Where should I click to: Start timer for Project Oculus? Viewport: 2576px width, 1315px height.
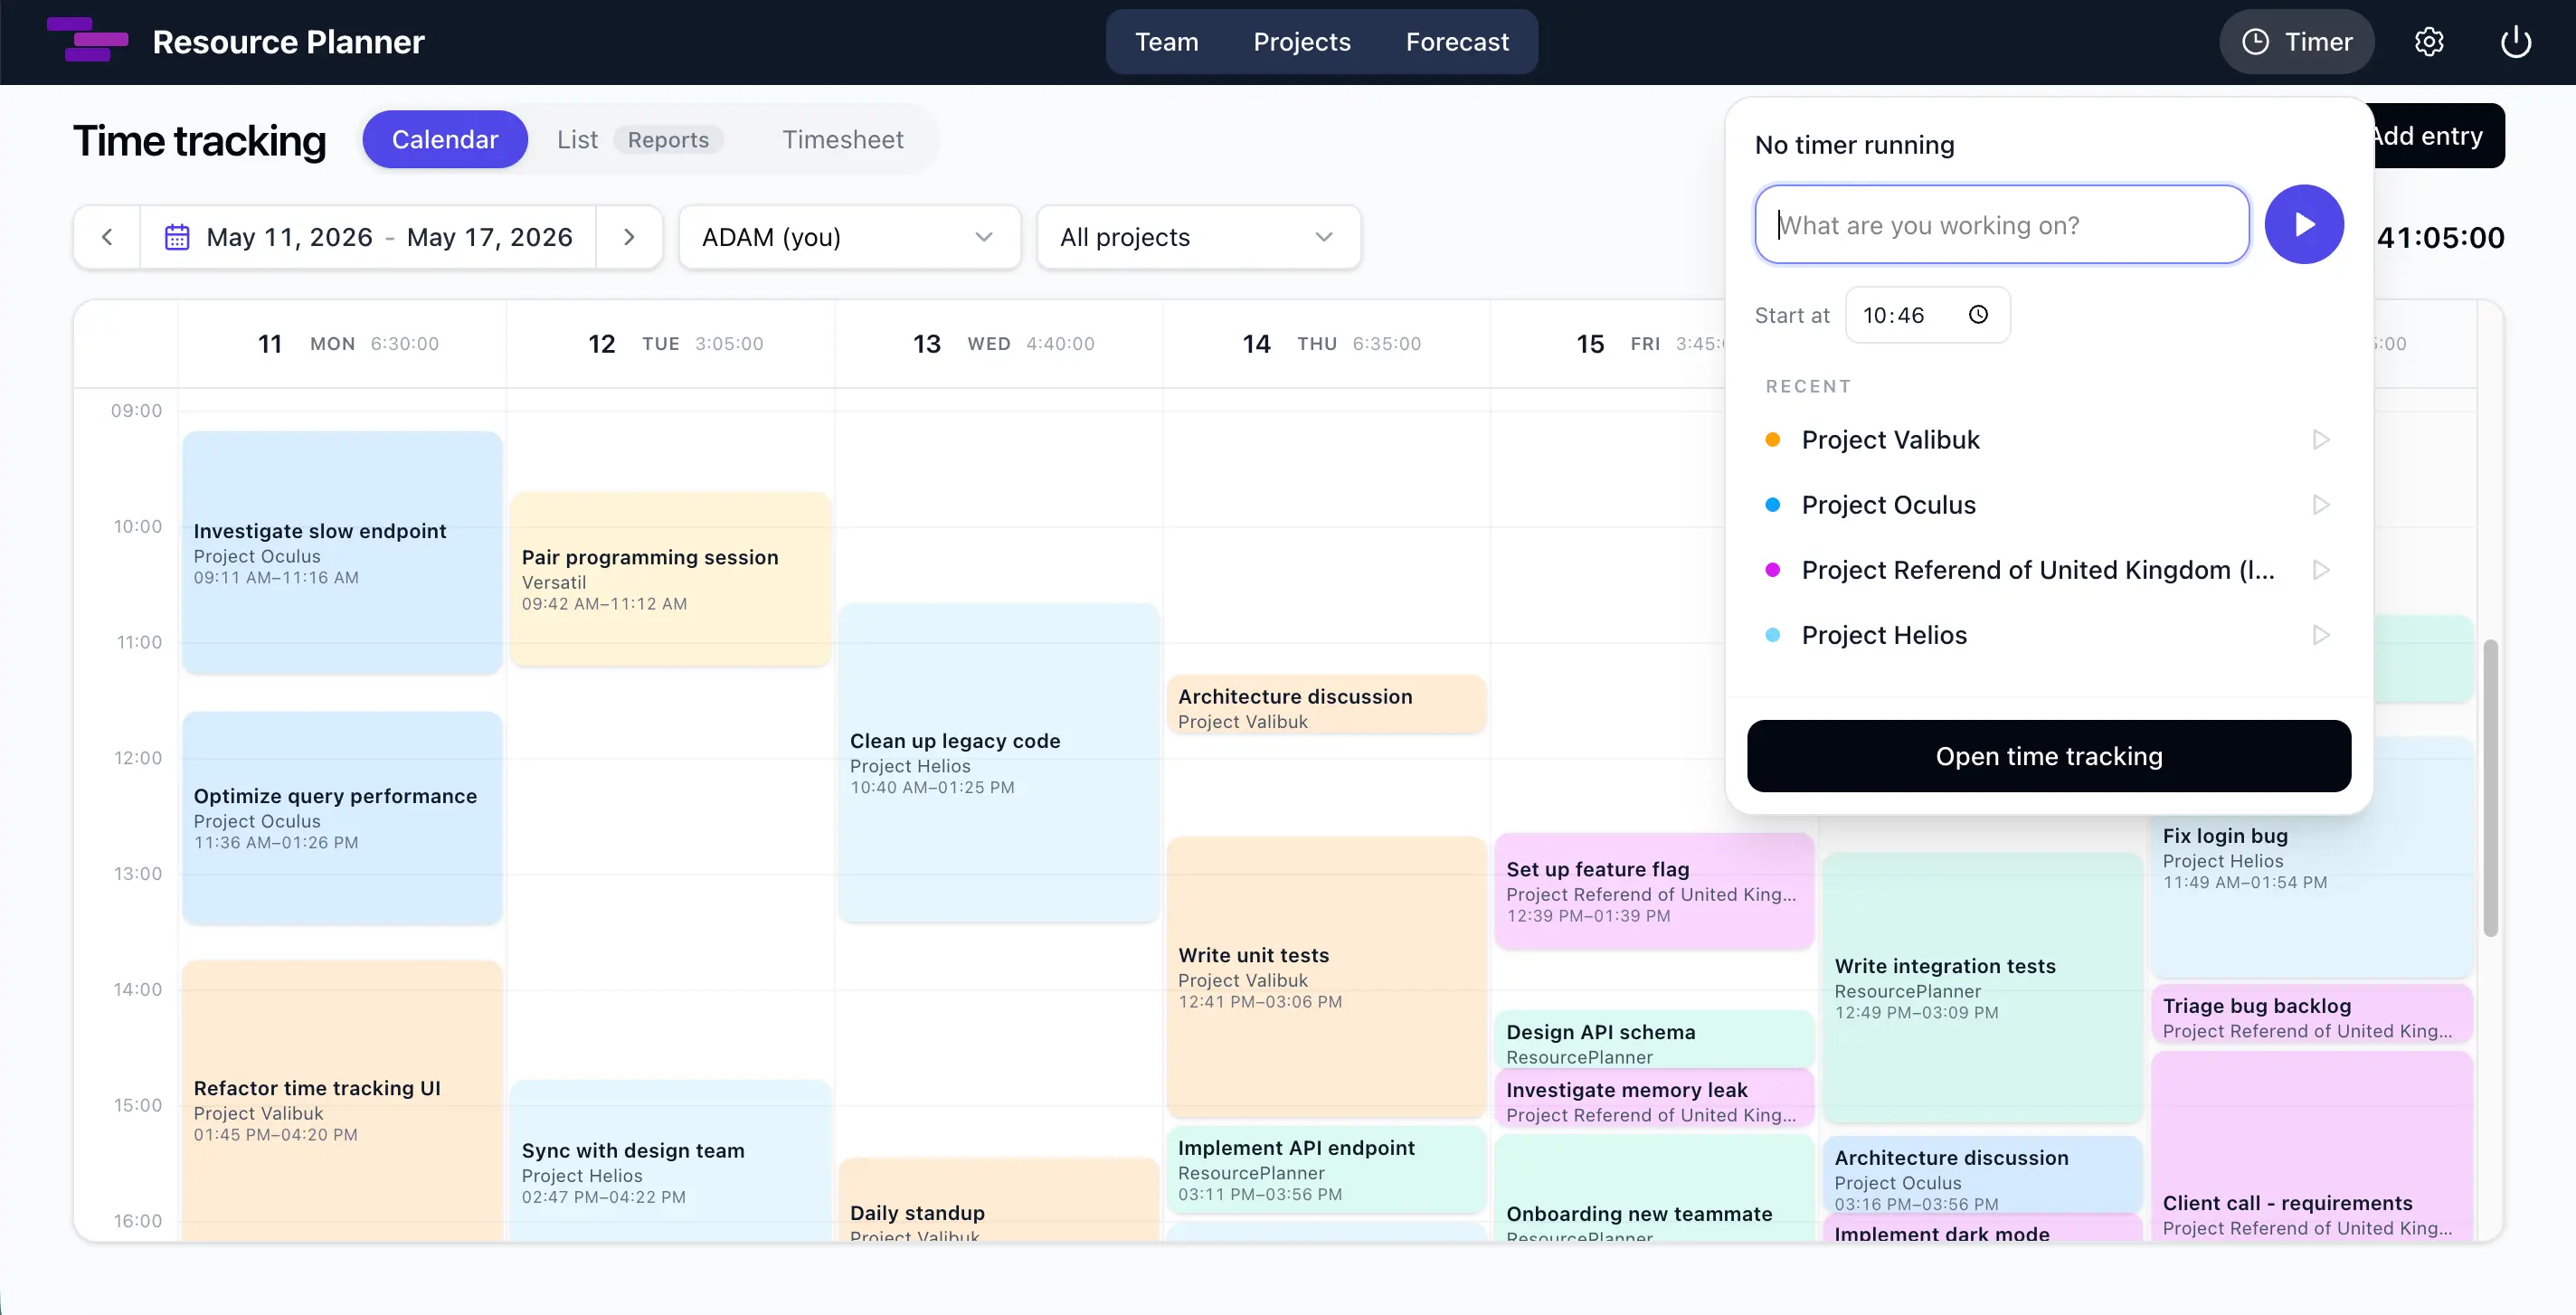[2321, 505]
